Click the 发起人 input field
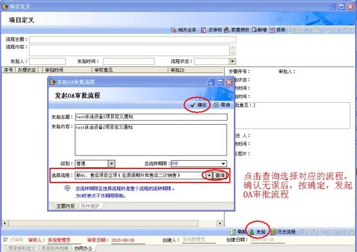This screenshot has width=357, height=252. 47,61
